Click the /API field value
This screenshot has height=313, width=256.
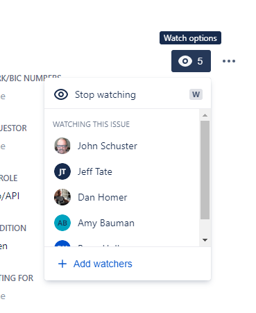(x=10, y=196)
